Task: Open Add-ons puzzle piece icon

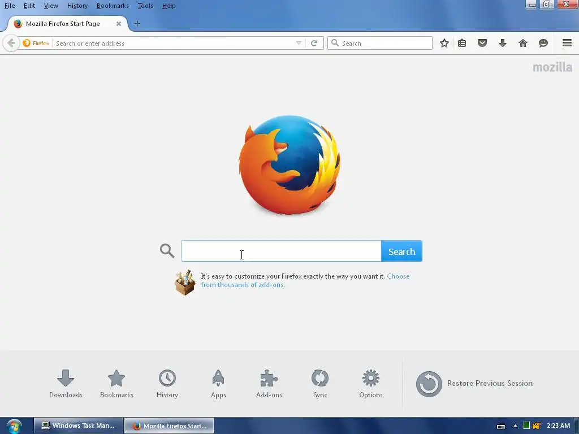Action: (x=269, y=384)
